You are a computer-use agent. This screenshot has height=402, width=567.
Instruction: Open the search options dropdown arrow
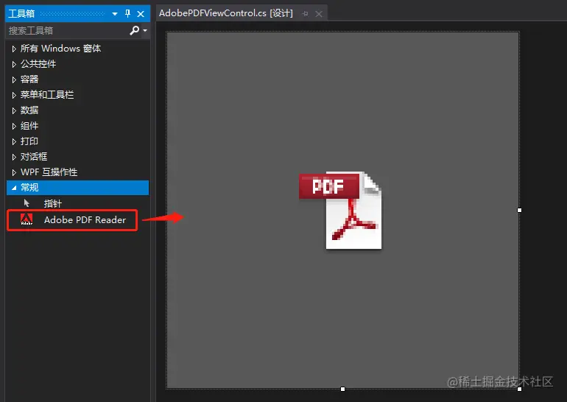(x=145, y=31)
